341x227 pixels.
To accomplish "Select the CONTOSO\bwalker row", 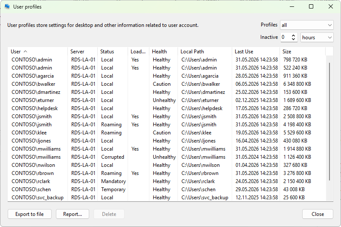I will pos(167,84).
